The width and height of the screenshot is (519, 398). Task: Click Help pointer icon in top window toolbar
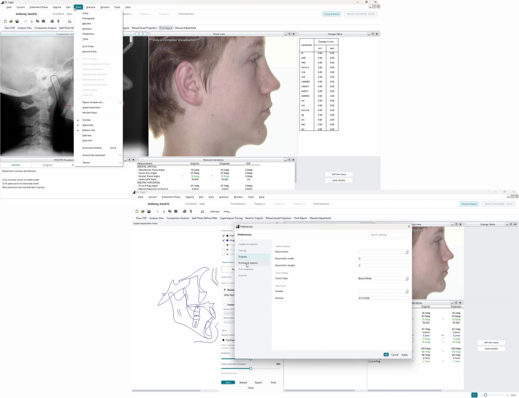[x=58, y=21]
